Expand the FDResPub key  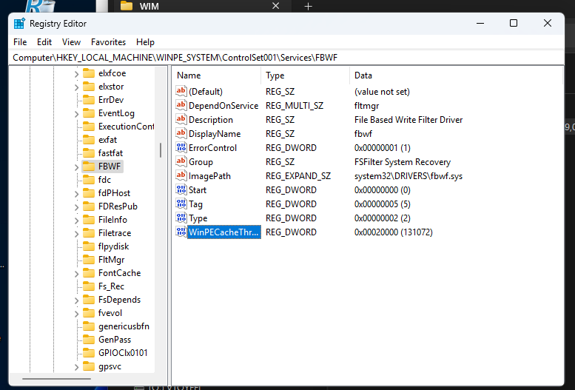click(76, 207)
